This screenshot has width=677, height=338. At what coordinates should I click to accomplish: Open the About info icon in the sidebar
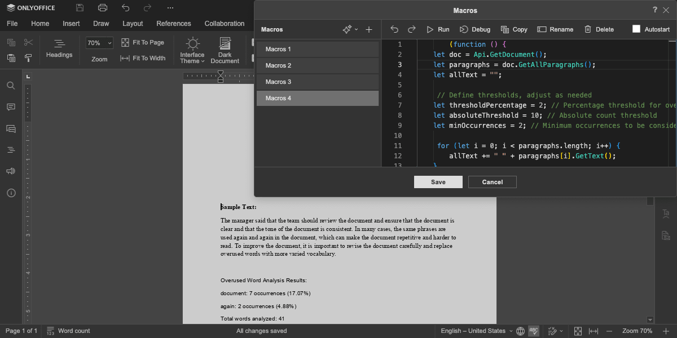click(x=11, y=193)
